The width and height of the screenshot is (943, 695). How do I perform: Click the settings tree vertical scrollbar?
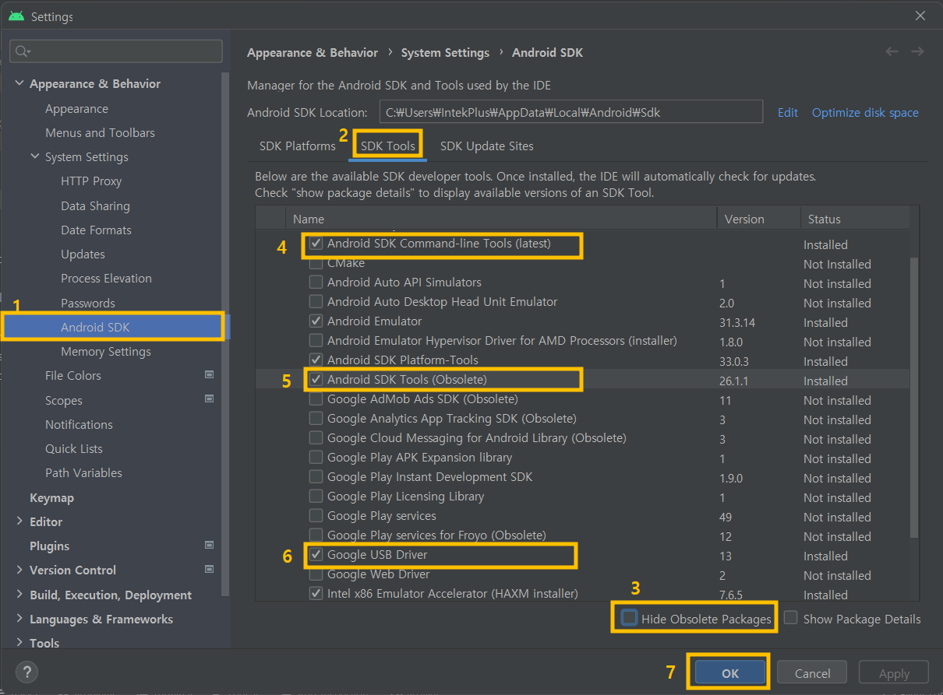tap(226, 335)
